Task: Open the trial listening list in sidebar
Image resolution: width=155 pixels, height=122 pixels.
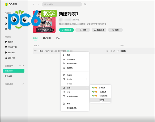Action: click(10, 58)
